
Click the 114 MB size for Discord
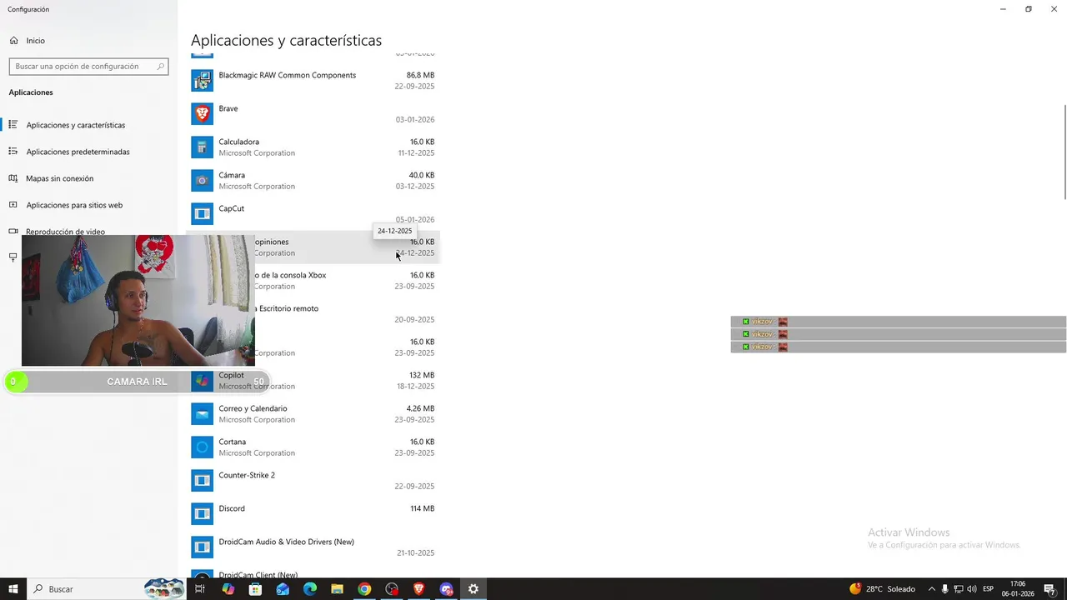click(x=422, y=508)
